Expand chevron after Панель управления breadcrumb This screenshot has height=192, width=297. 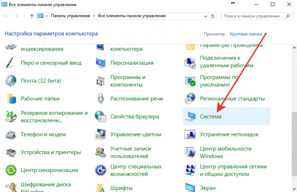tap(94, 16)
